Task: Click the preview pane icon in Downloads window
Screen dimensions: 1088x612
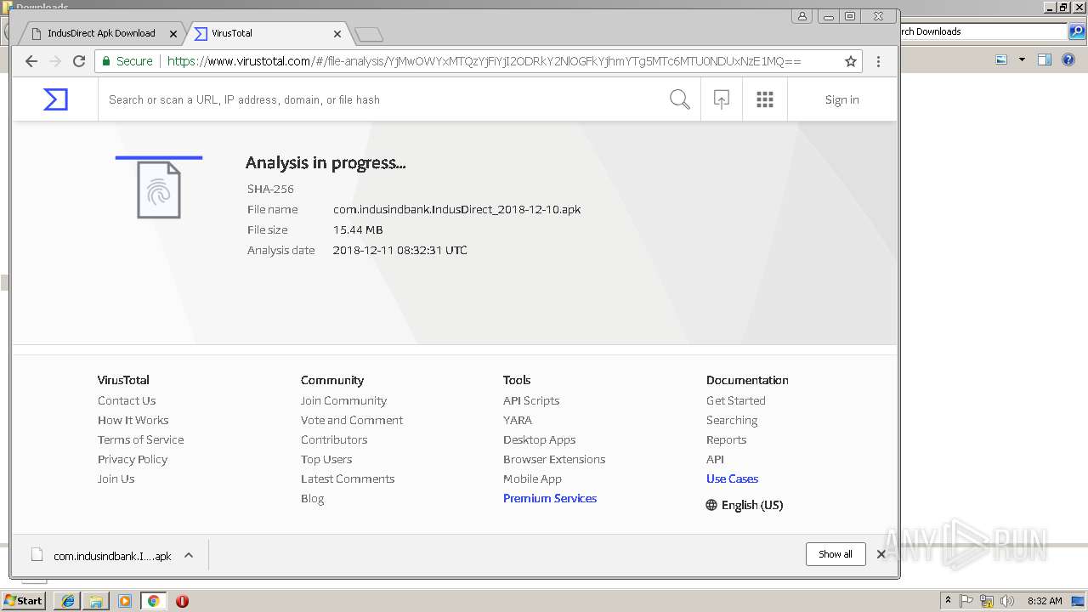Action: pos(1045,59)
